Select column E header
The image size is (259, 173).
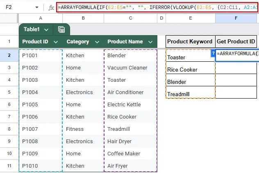click(191, 18)
